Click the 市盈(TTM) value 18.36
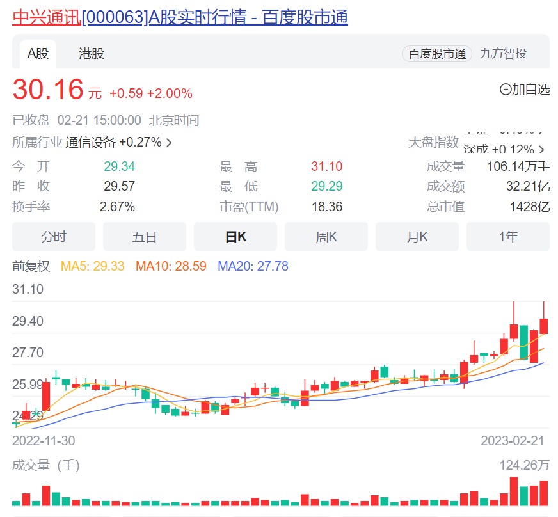This screenshot has height=517, width=558. pyautogui.click(x=327, y=207)
